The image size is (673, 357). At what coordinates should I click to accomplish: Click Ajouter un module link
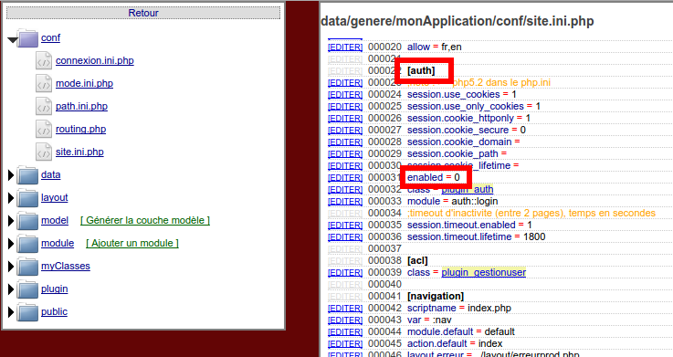click(x=132, y=243)
